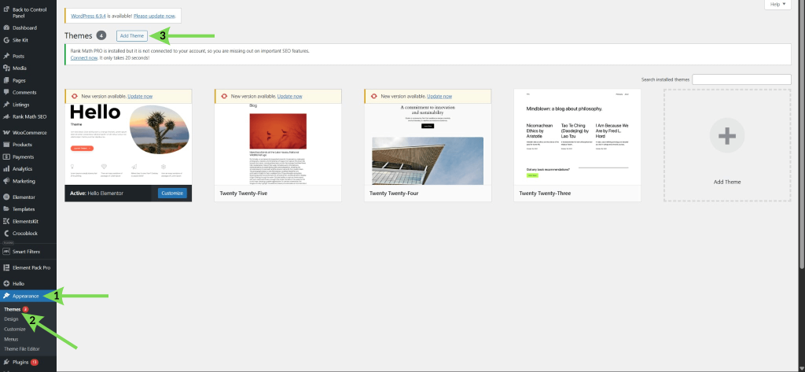Open Media library icon in sidebar
Image resolution: width=805 pixels, height=372 pixels.
click(6, 68)
